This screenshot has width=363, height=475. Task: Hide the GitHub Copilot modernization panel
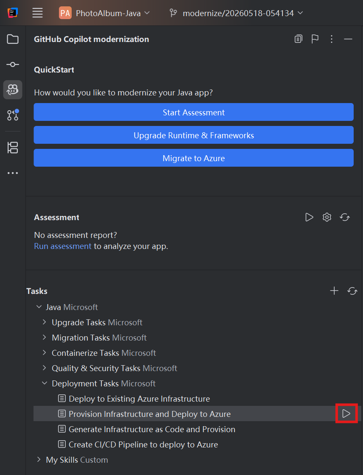pos(348,39)
